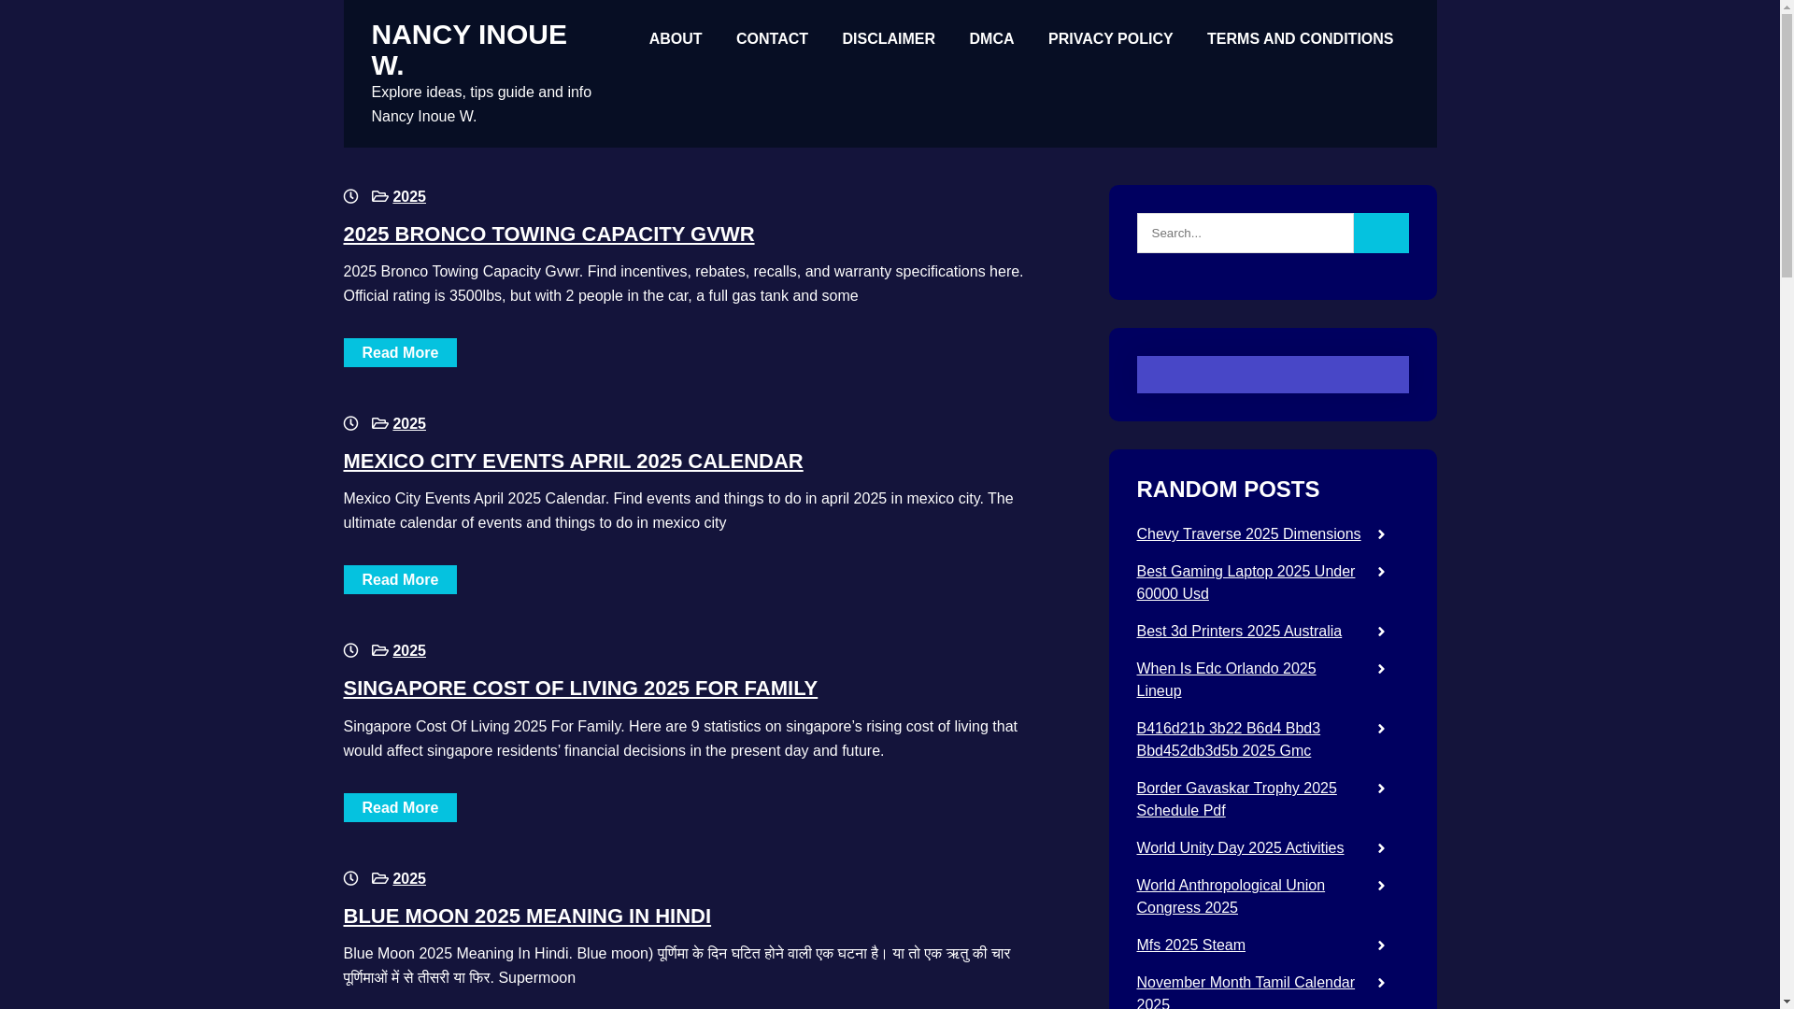The height and width of the screenshot is (1009, 1794).
Task: Click the chevron next to November Month Tamil Calendar
Action: pos(1381,983)
